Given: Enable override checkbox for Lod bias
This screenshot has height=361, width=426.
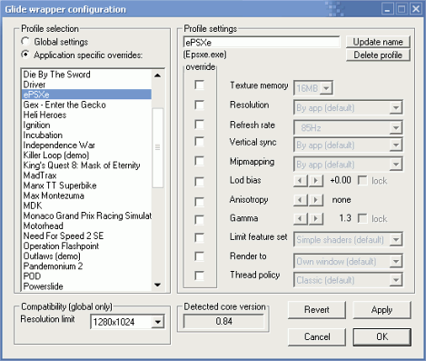Looking at the screenshot, I should point(199,182).
